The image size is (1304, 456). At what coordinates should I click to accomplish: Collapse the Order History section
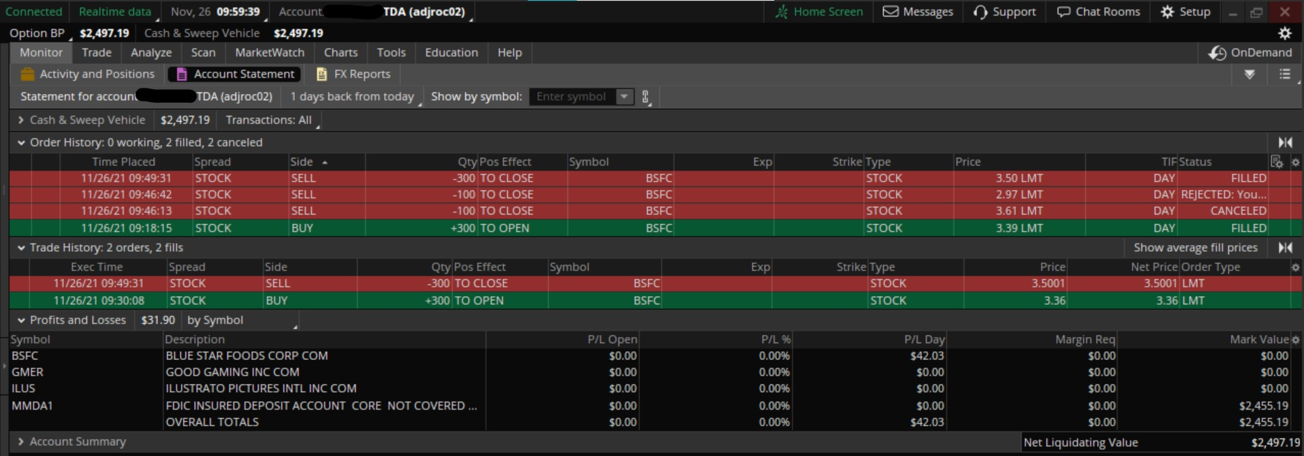click(21, 143)
